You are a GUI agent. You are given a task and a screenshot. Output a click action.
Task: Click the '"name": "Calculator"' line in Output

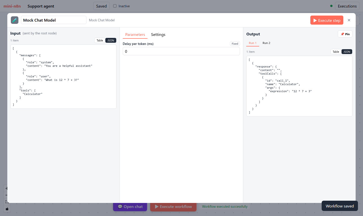pos(283,84)
